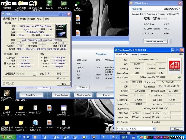186x140 pixels.
Task: Click the GPU-Z Name field ATI Radeon HD 4670
Action: click(148, 60)
